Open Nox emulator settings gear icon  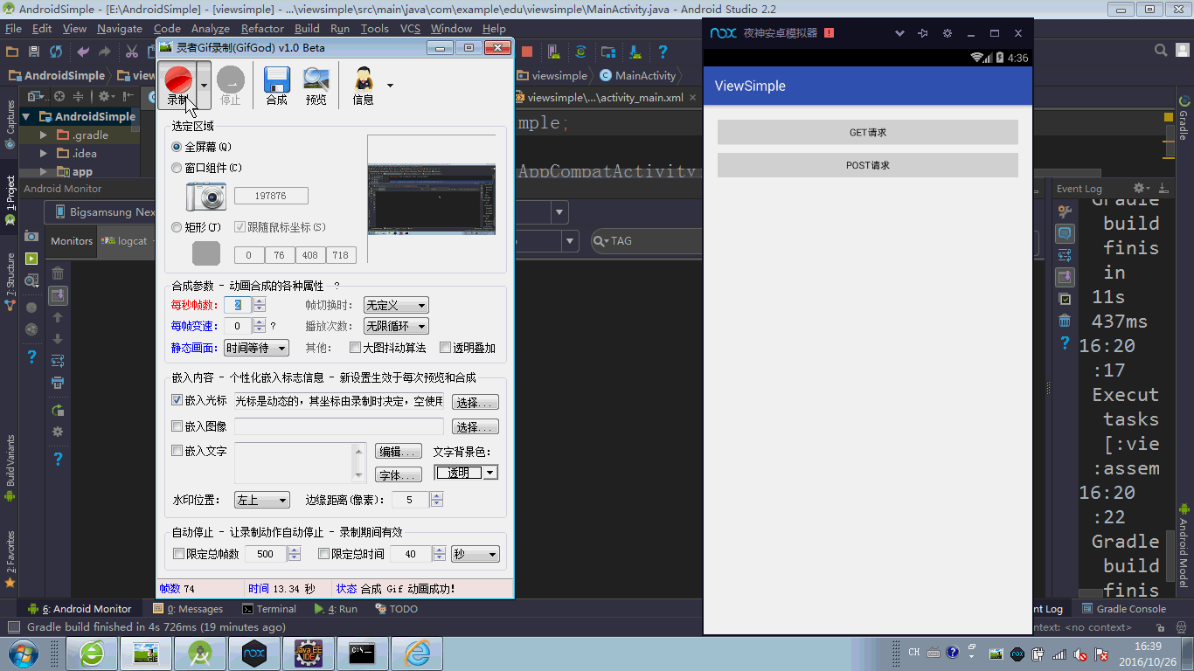[947, 33]
